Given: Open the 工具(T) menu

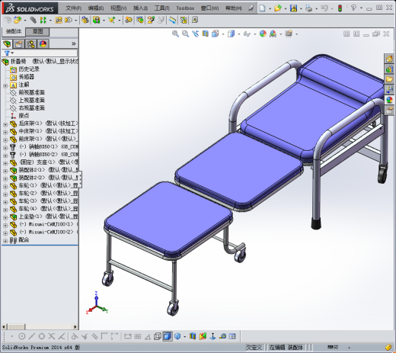Looking at the screenshot, I should [x=161, y=8].
